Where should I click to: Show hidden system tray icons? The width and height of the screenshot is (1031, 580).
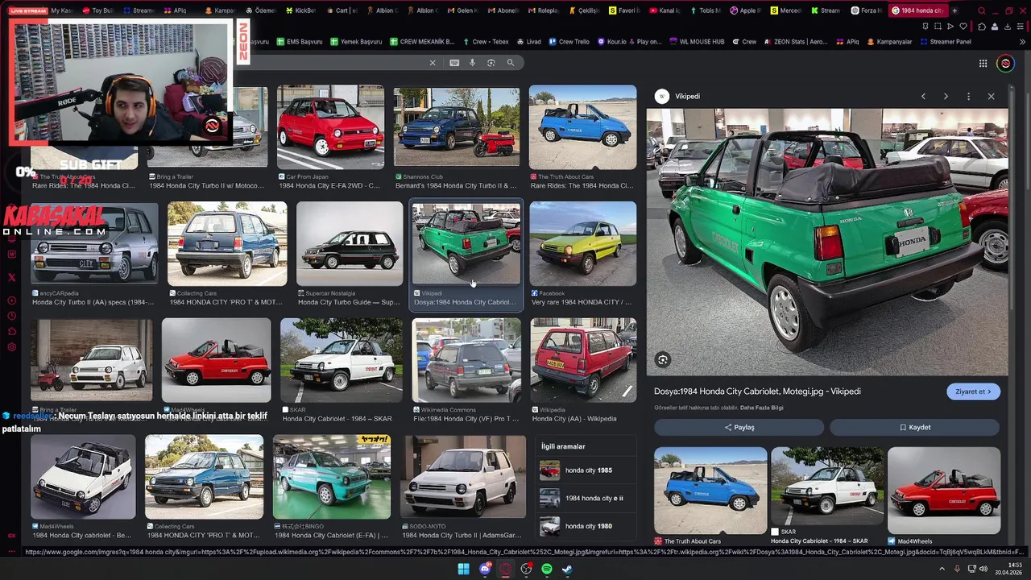tap(942, 570)
